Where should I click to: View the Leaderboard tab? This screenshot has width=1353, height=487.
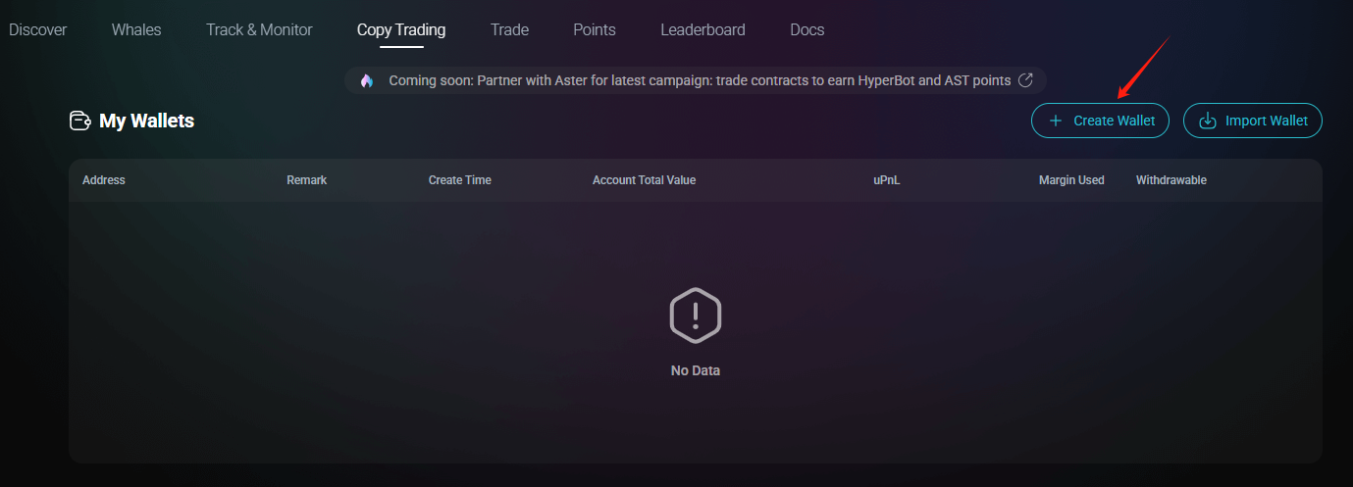click(x=703, y=29)
